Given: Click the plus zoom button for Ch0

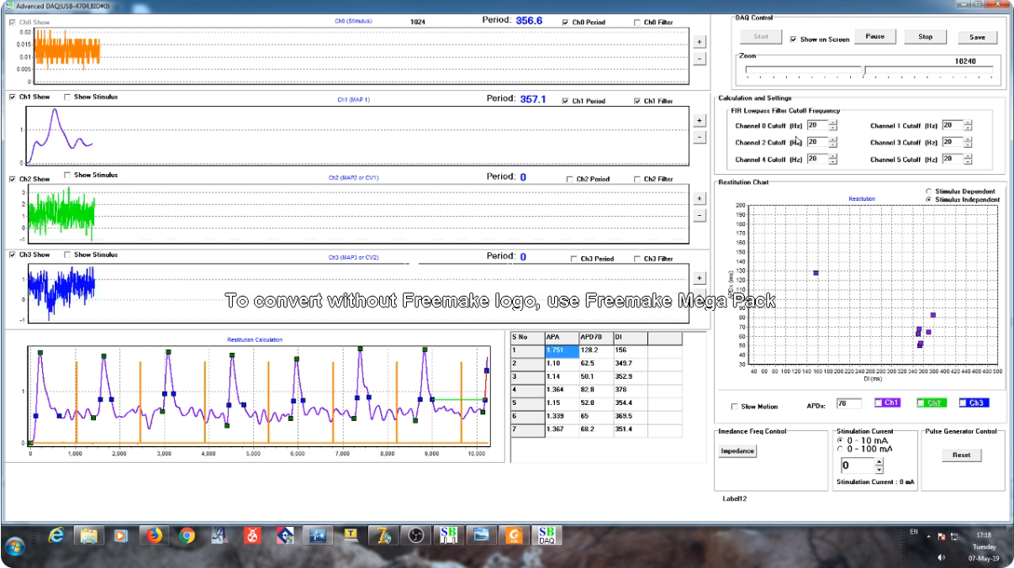Looking at the screenshot, I should [700, 41].
